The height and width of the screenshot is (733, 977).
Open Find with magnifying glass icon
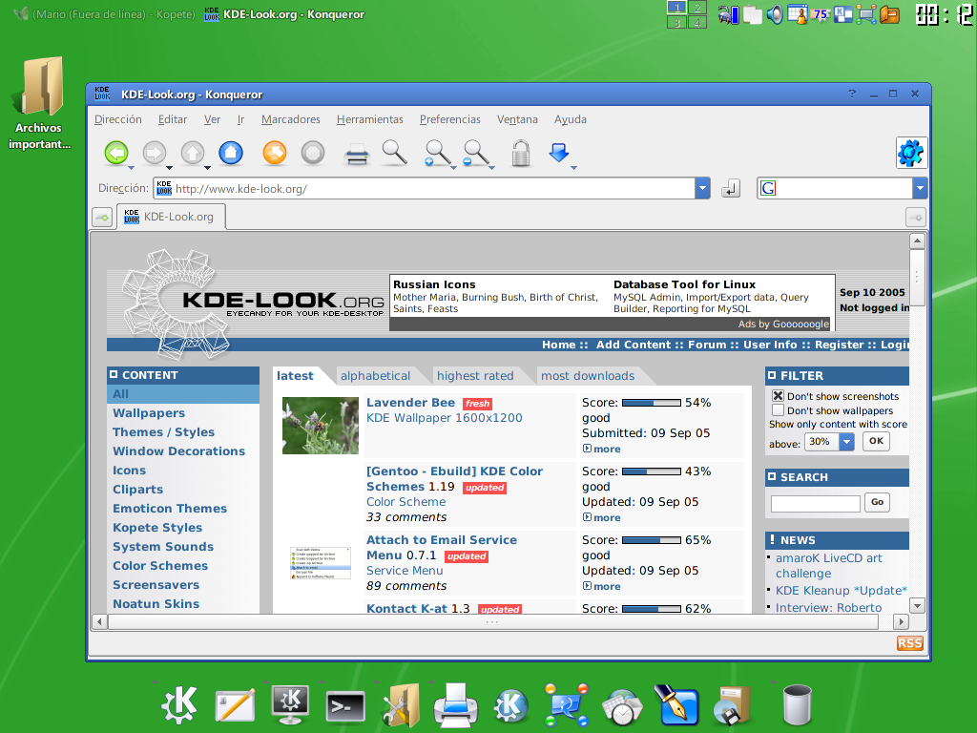pyautogui.click(x=394, y=153)
